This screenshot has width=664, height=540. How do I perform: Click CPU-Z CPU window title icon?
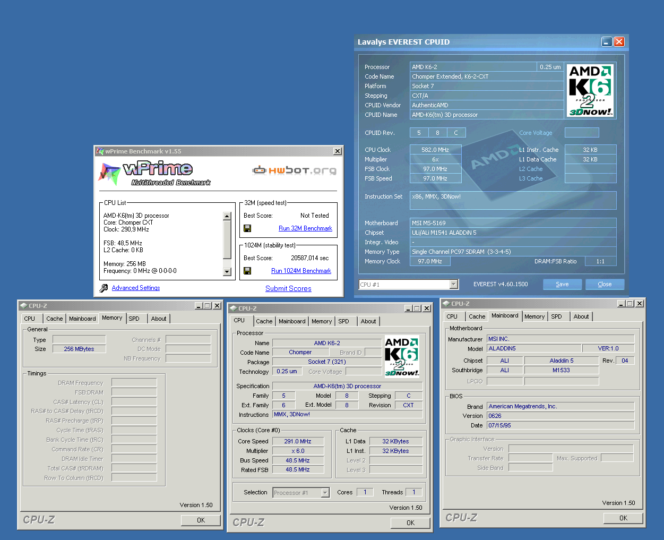(233, 308)
